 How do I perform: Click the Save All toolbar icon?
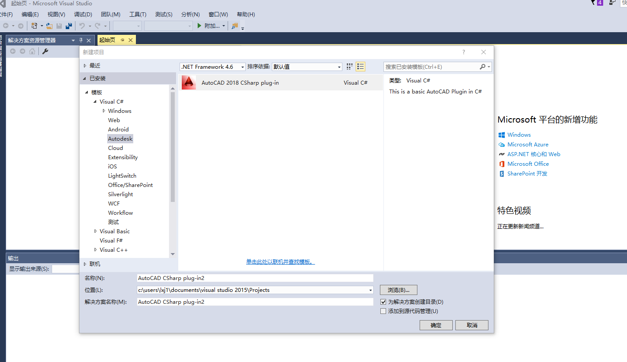tap(69, 26)
